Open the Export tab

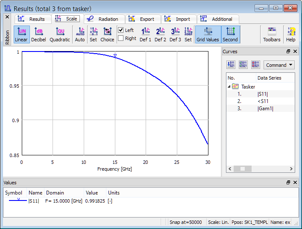(142, 19)
